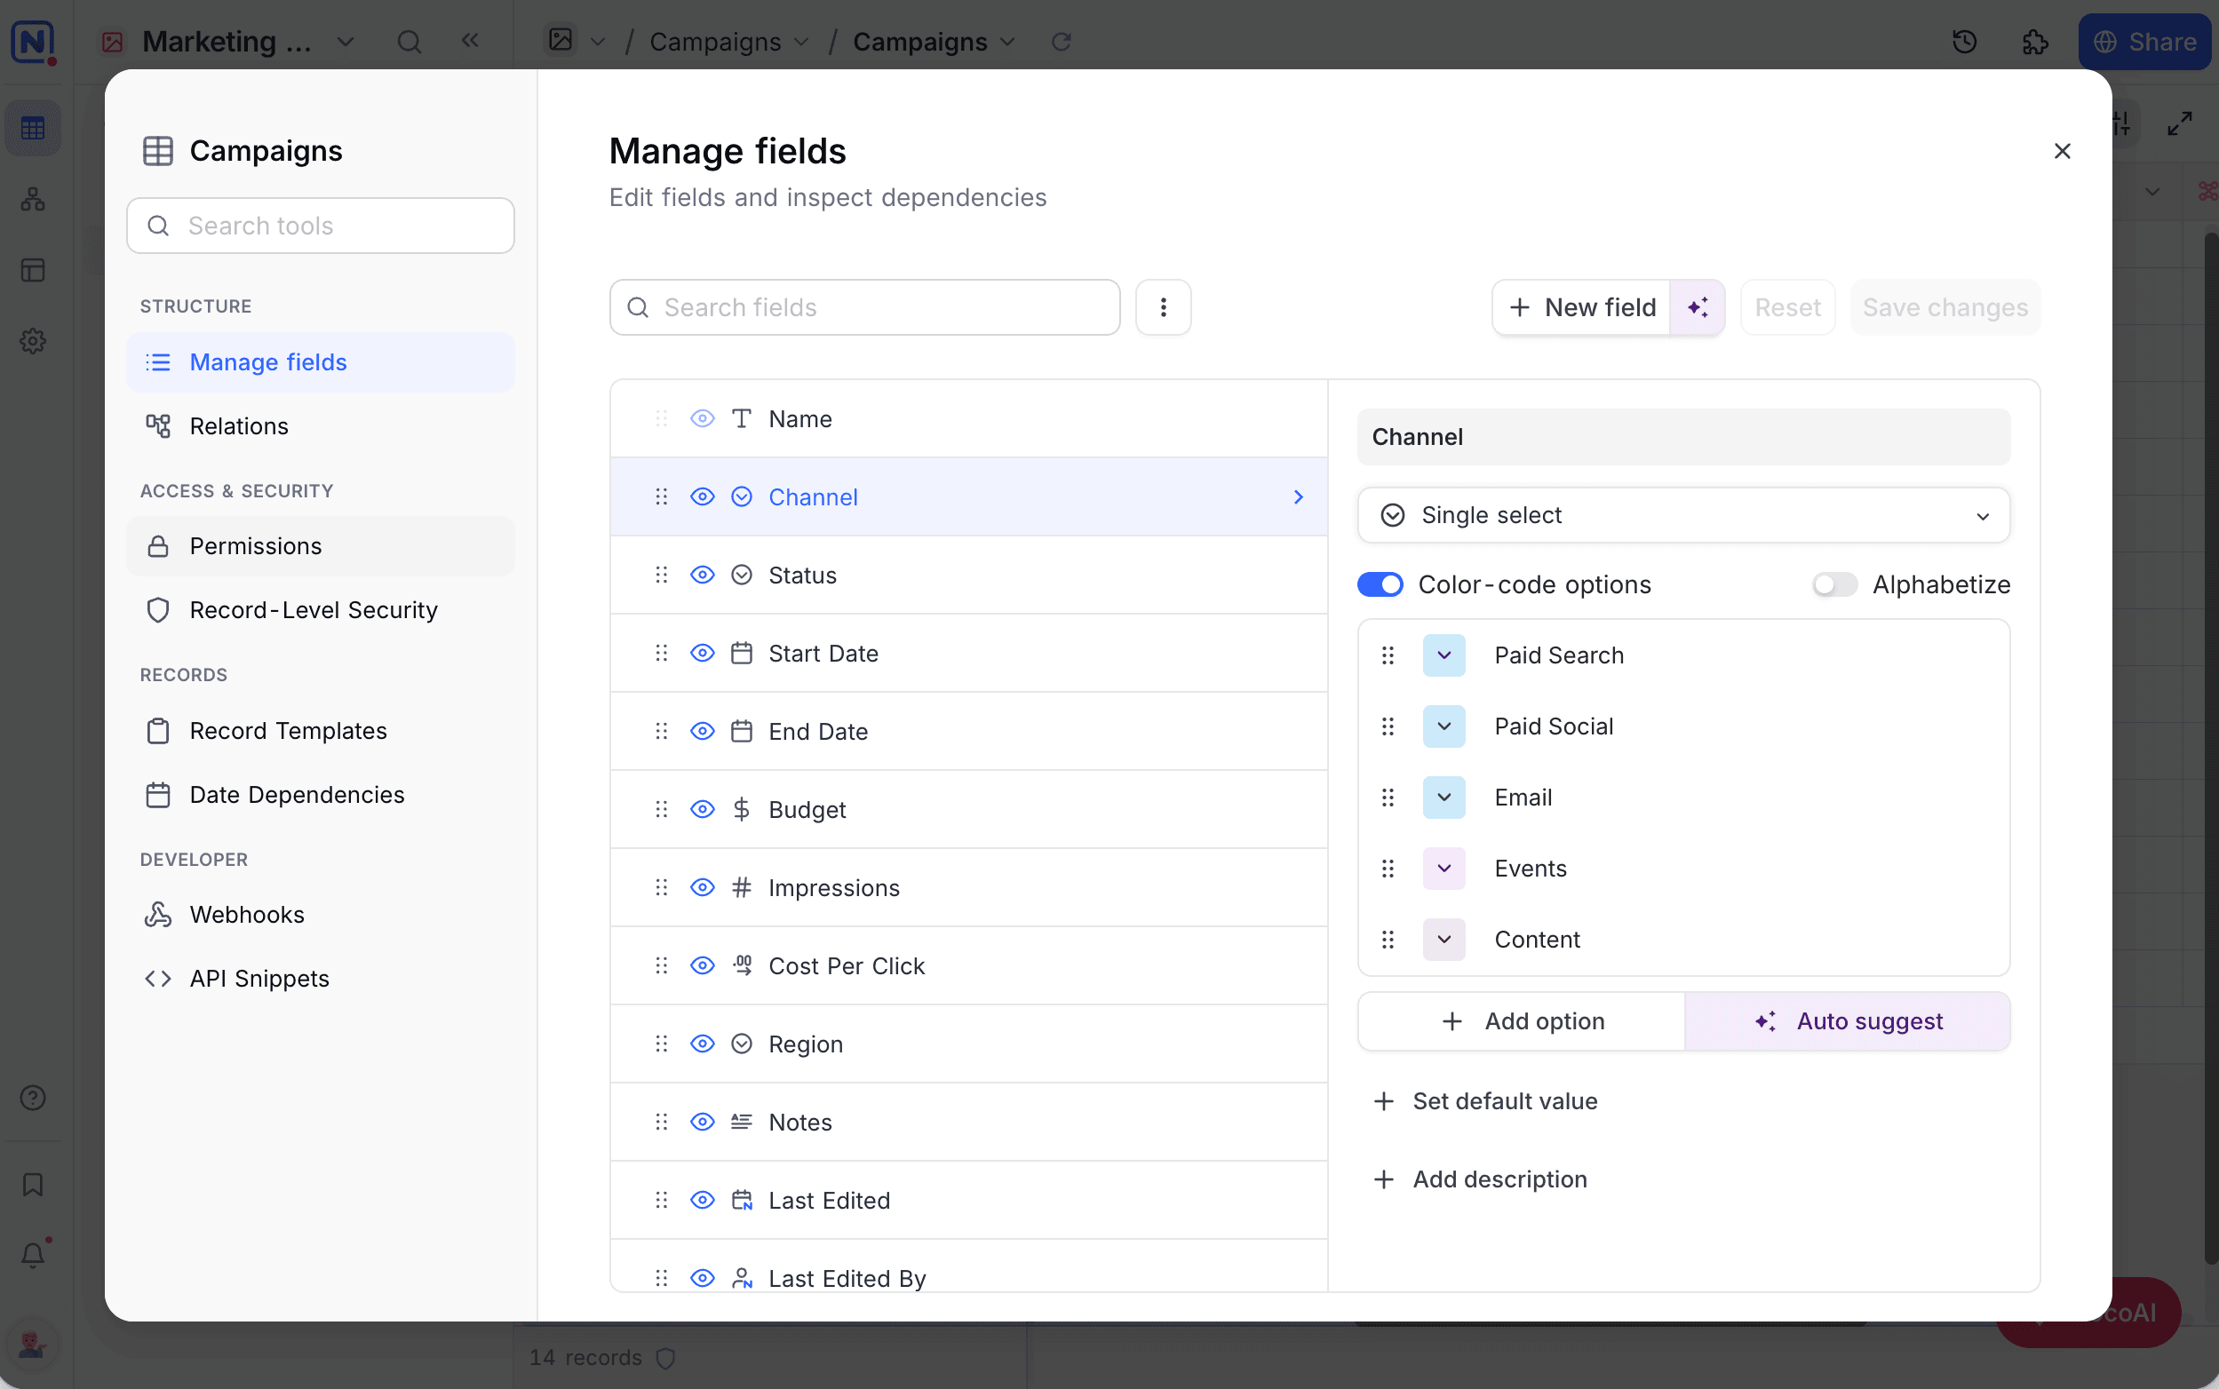The image size is (2219, 1389).
Task: Hide the Start Date field via eye icon
Action: pyautogui.click(x=702, y=653)
